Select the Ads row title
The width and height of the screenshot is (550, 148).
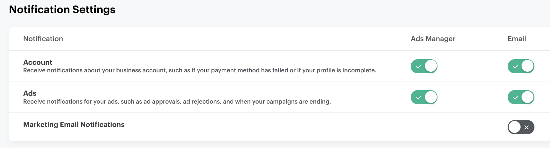click(30, 93)
